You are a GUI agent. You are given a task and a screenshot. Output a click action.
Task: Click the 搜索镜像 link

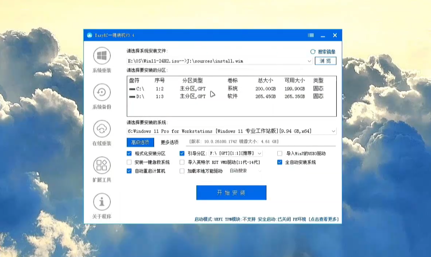pyautogui.click(x=326, y=52)
